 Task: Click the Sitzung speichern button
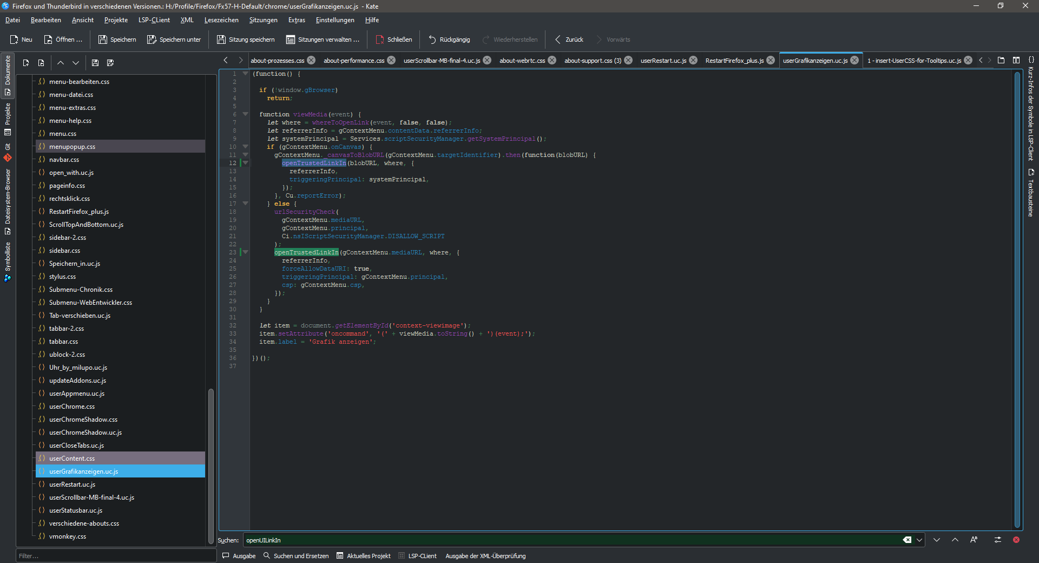[246, 40]
